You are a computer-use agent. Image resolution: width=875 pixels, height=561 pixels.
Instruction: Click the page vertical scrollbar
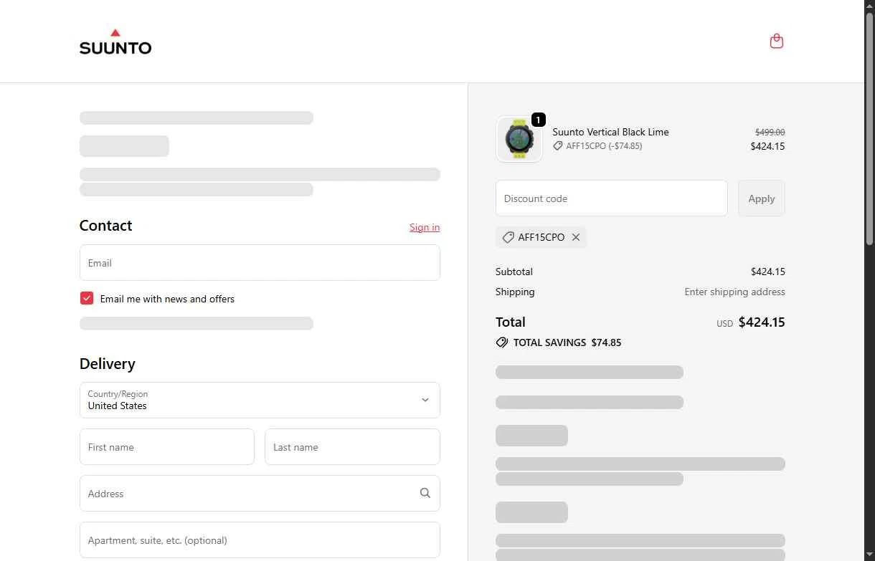[869, 129]
